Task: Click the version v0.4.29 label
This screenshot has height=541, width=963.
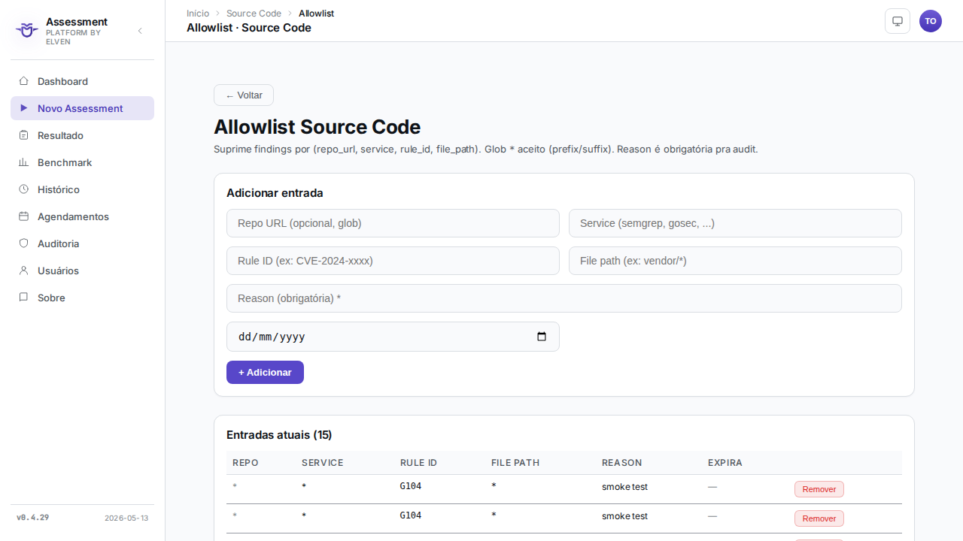Action: click(32, 518)
